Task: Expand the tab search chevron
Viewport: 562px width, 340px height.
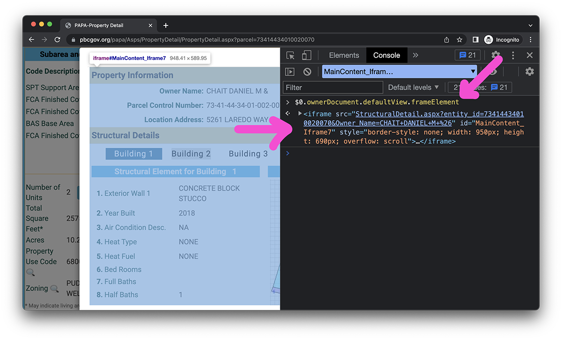Action: pos(531,25)
